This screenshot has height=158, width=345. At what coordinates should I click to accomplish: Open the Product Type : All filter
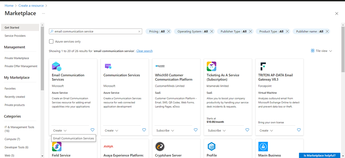click(x=271, y=31)
